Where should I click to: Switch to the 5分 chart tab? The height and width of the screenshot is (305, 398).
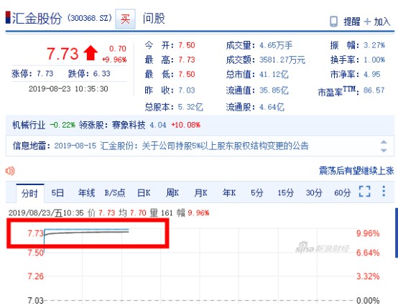pyautogui.click(x=257, y=193)
